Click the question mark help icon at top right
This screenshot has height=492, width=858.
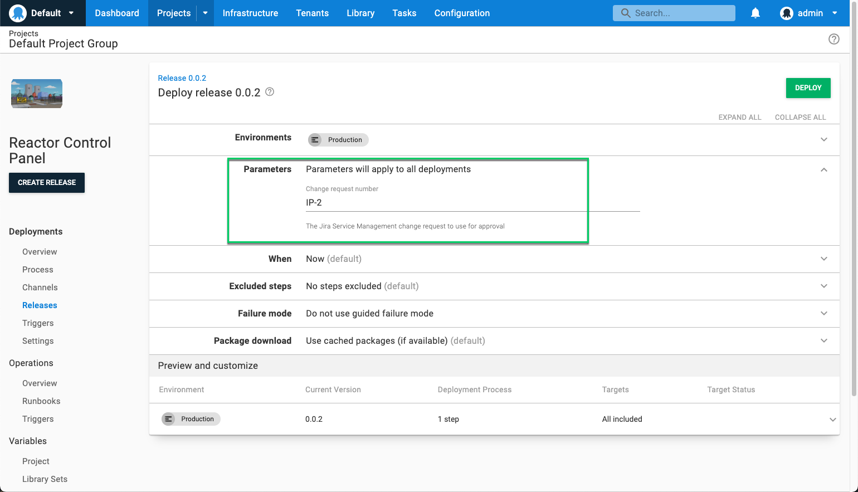[x=834, y=39]
